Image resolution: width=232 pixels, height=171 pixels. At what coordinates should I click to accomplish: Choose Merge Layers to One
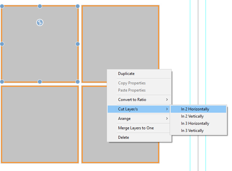click(x=136, y=128)
